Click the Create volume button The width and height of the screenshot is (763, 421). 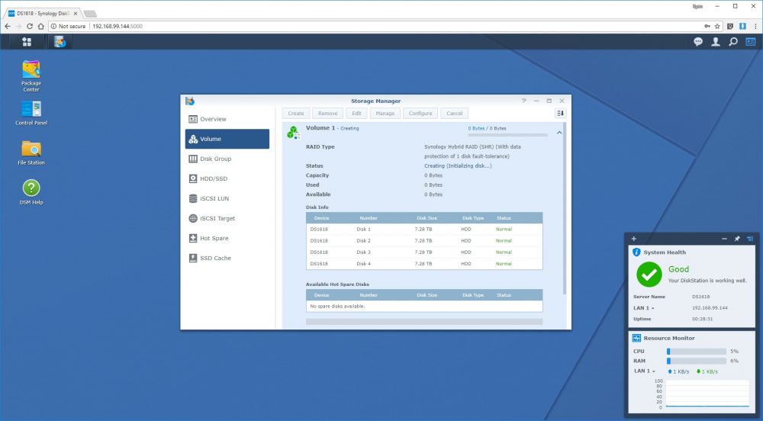pos(296,114)
